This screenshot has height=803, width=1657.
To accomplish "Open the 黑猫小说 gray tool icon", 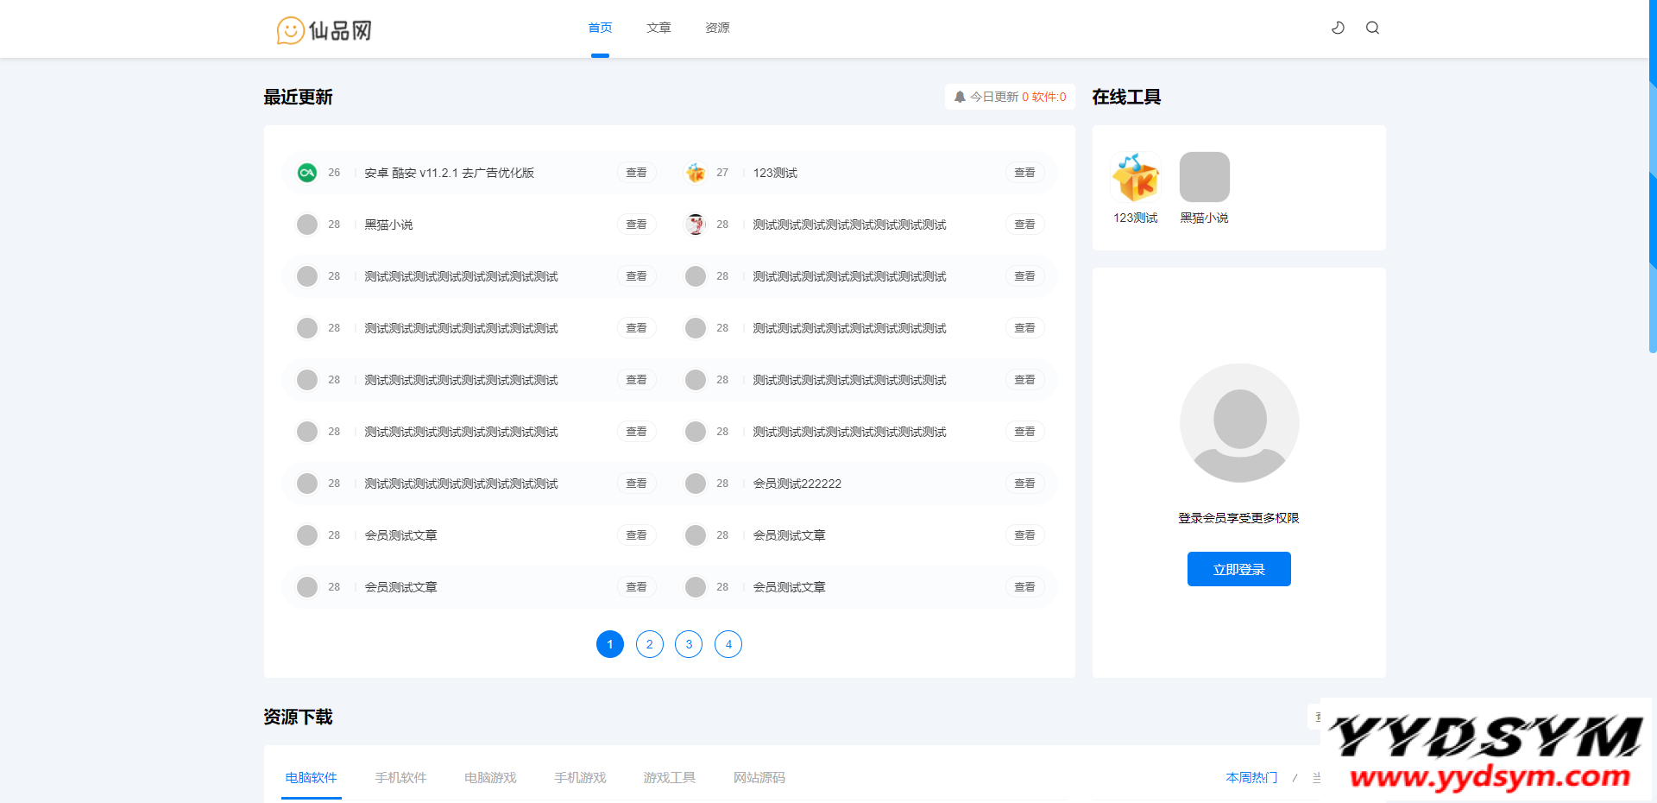I will pyautogui.click(x=1204, y=177).
